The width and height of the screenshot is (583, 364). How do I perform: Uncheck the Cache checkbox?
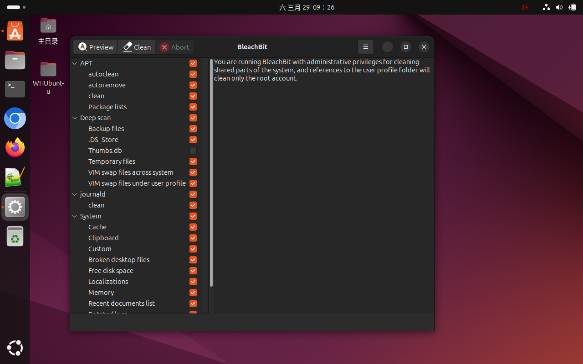click(193, 227)
